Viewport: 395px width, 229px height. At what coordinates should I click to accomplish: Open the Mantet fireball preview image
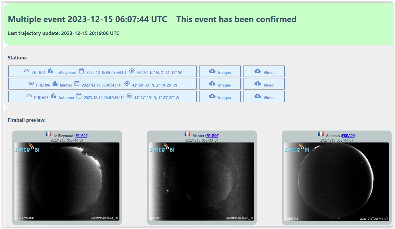pyautogui.click(x=202, y=181)
